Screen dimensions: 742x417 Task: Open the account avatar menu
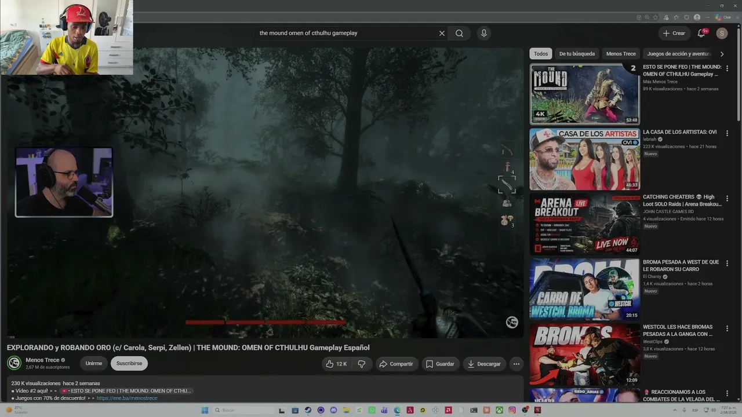[722, 34]
